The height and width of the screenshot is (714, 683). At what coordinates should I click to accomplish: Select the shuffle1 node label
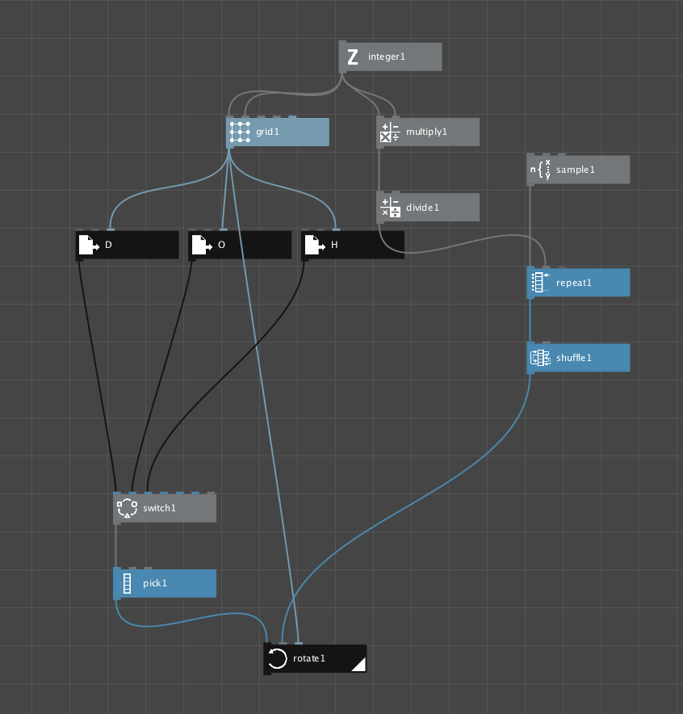click(574, 358)
